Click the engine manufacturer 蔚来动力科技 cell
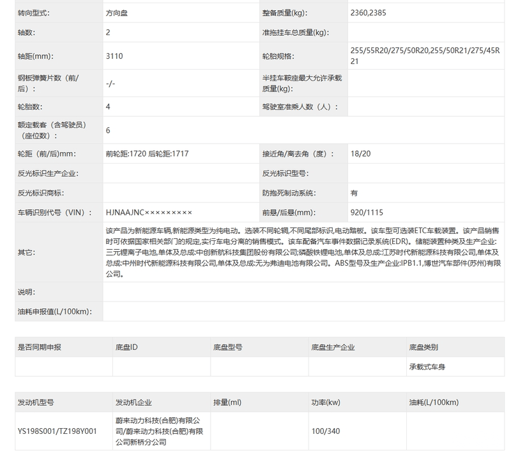The image size is (511, 455). [x=158, y=431]
